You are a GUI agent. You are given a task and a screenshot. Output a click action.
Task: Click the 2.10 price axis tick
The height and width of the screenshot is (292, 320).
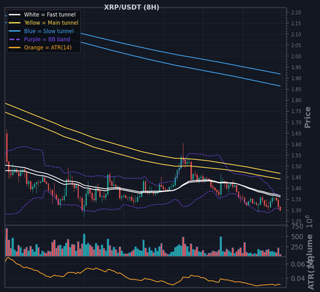pos(296,35)
